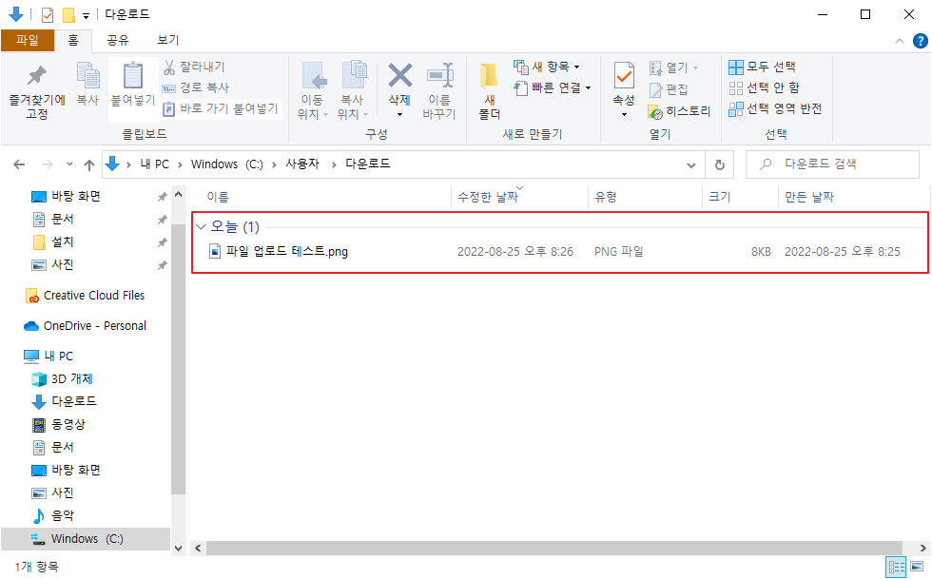Open 빠른 연결 (Easy access) dropdown
This screenshot has width=932, height=579.
point(553,87)
